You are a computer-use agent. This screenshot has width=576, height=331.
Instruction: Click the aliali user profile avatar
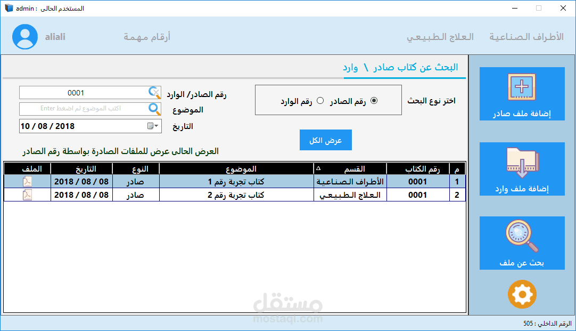(23, 36)
